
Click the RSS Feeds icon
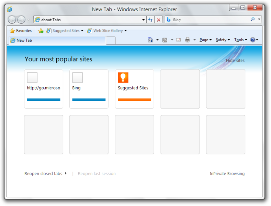(x=165, y=40)
